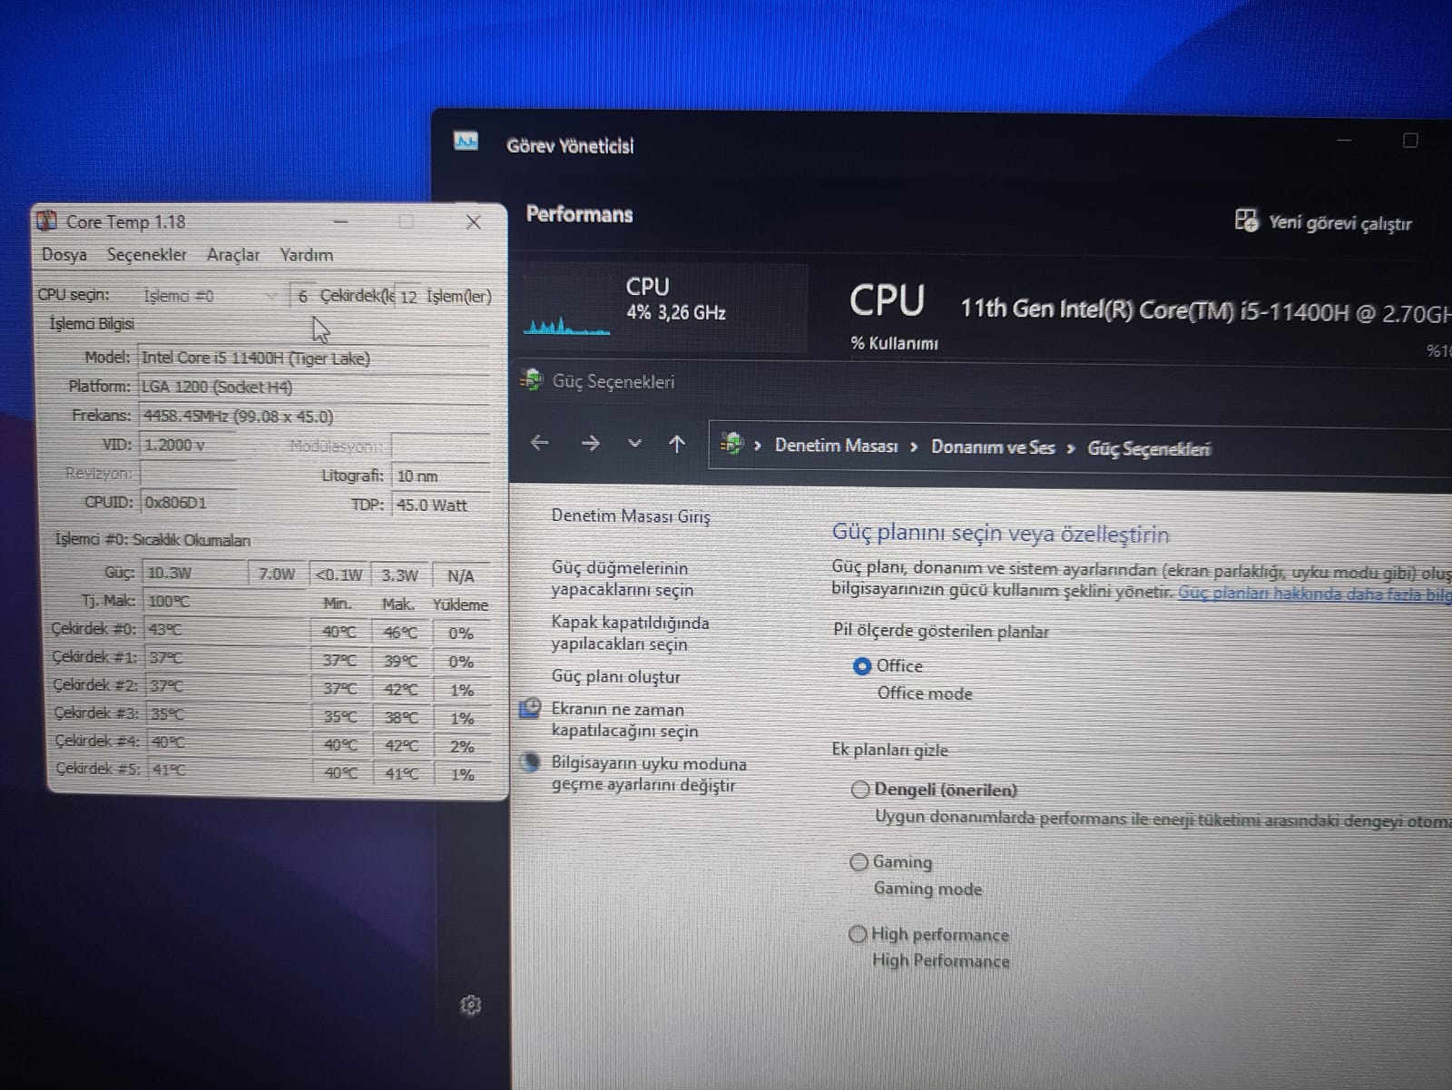
Task: Expand the chevron after Donanım ve Ses breadcrumb
Action: coord(1071,448)
